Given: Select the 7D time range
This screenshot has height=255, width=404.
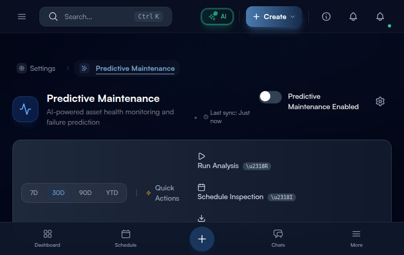Looking at the screenshot, I should click(34, 193).
